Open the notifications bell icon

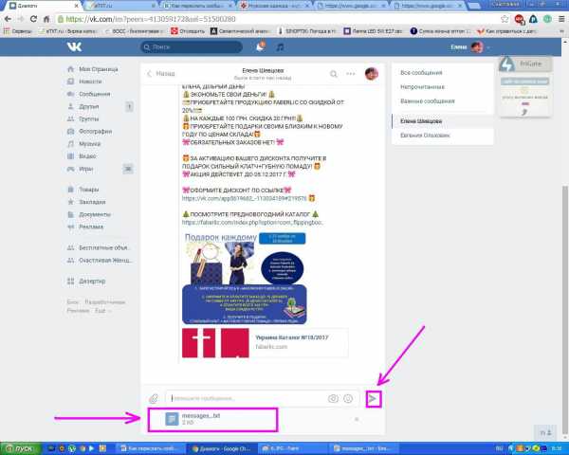click(x=260, y=46)
